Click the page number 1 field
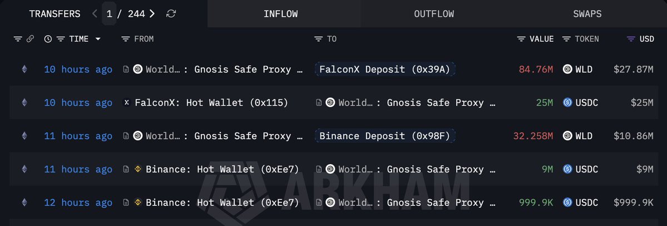 point(110,14)
